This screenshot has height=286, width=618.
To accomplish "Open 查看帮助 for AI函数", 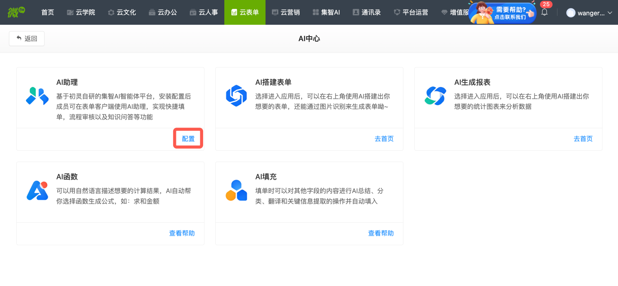I will (182, 233).
